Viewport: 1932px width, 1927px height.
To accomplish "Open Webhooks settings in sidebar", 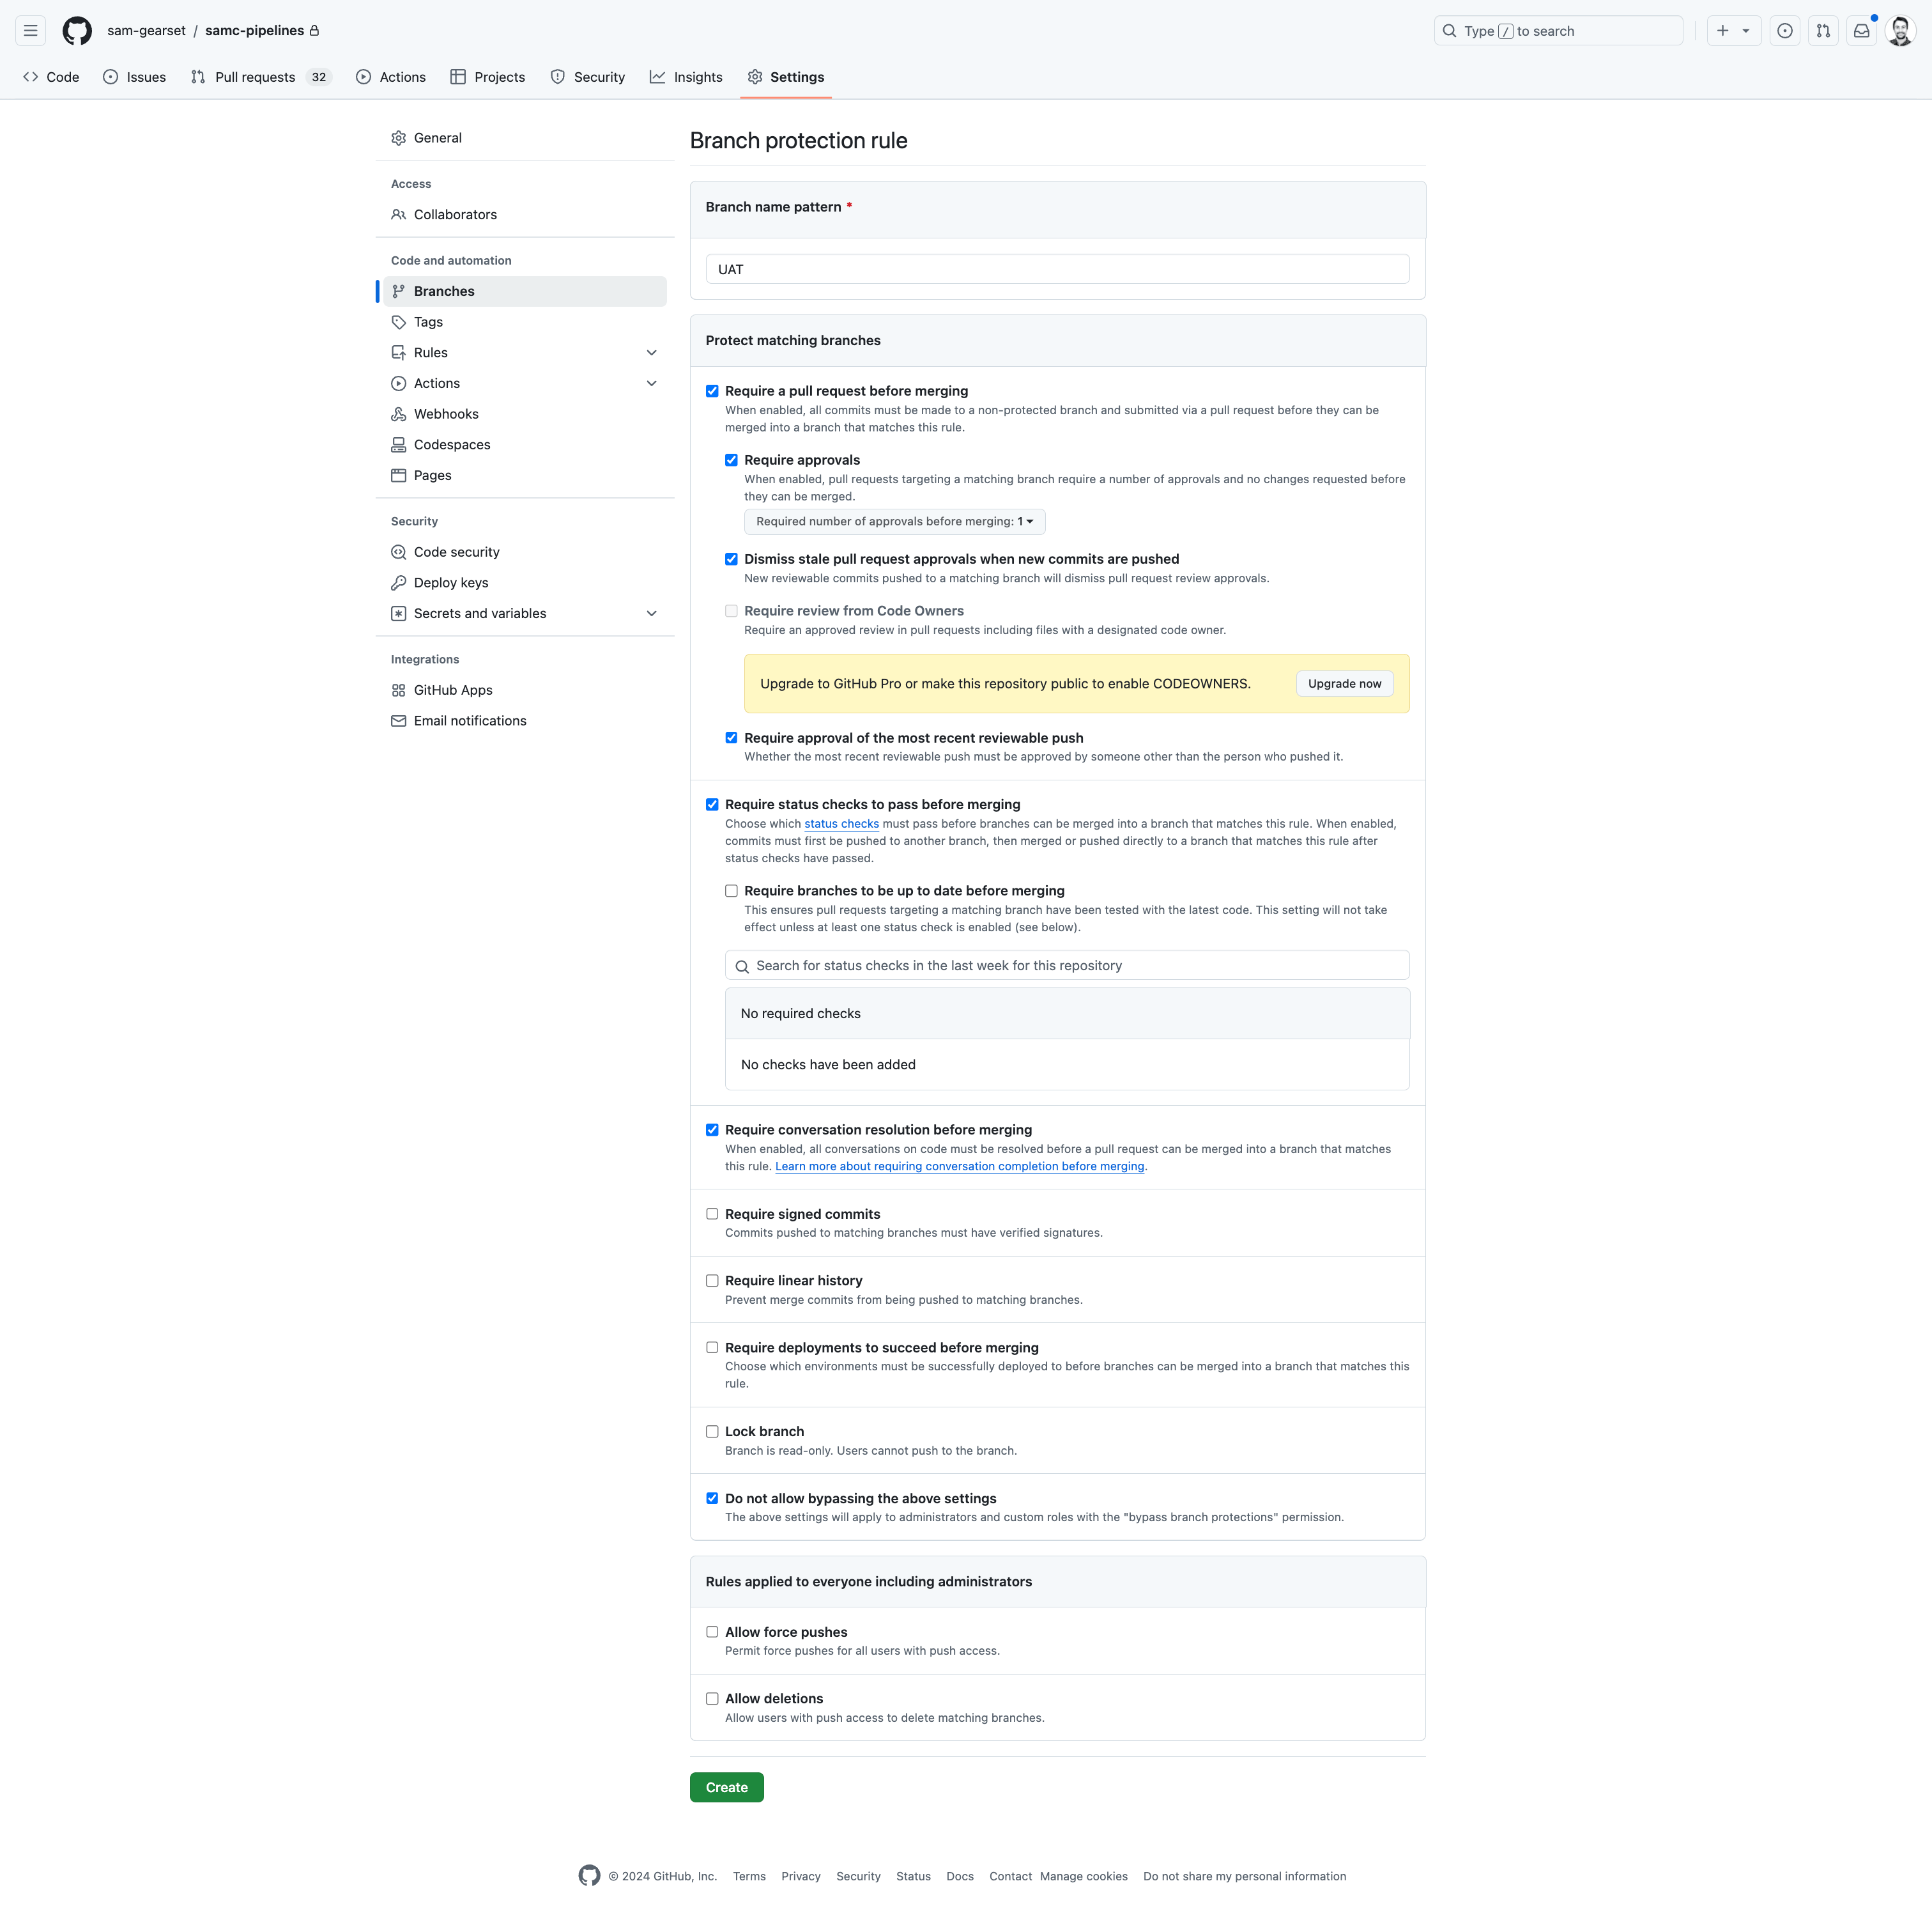I will coord(446,414).
